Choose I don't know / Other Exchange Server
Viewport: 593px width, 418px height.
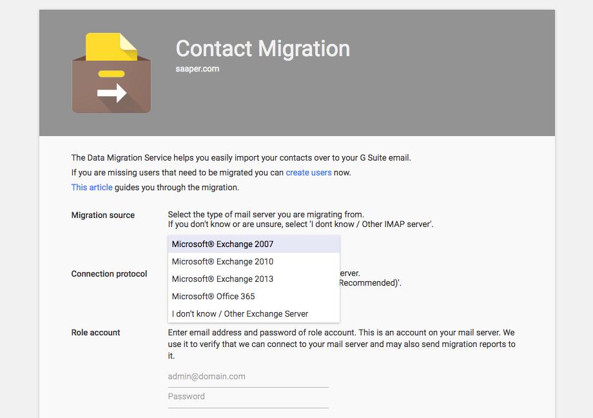254,314
